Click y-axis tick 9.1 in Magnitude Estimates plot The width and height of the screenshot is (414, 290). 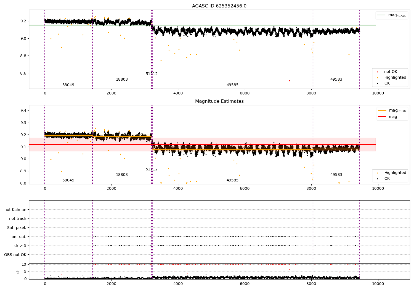[x=23, y=147]
